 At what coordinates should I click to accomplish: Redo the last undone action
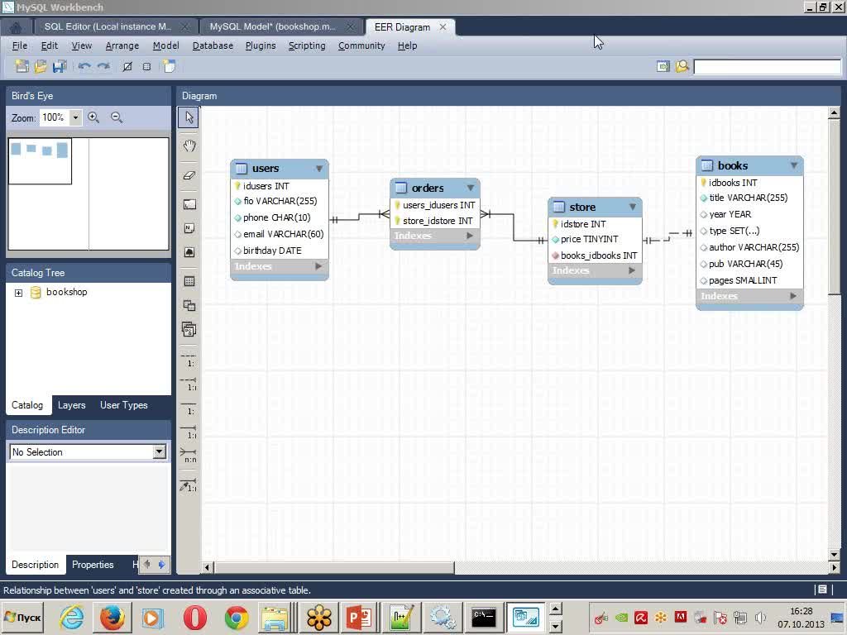103,66
